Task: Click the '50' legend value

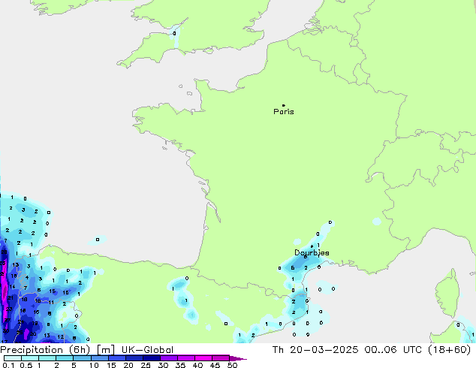Action: [232, 365]
